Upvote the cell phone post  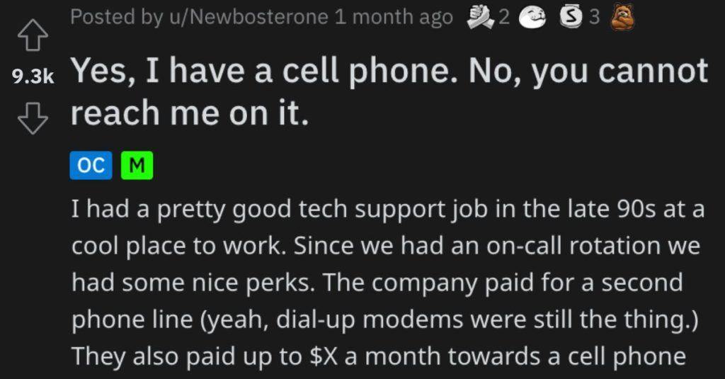(33, 37)
